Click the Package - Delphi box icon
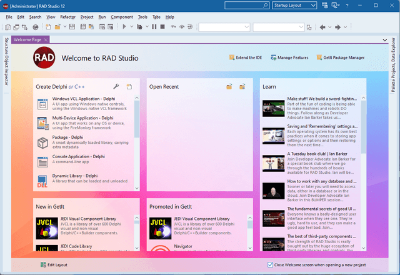This screenshot has width=400, height=275. 42,142
